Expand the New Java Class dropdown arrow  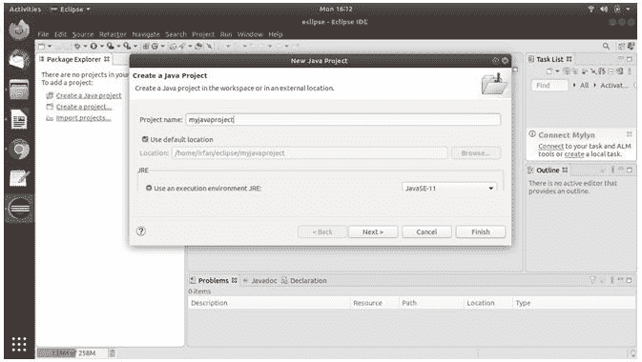point(162,47)
